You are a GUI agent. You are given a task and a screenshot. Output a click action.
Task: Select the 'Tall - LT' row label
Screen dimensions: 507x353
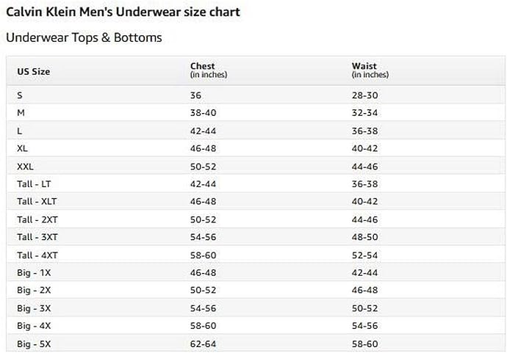tap(34, 183)
